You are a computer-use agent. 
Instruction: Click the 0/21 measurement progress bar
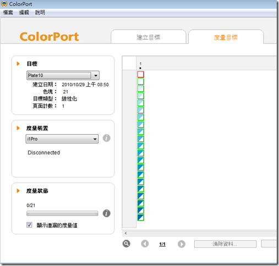62,213
